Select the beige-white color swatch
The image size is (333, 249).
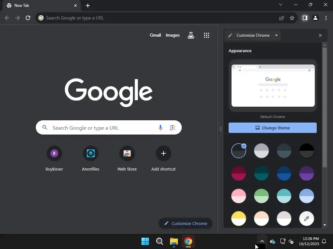coord(284,219)
